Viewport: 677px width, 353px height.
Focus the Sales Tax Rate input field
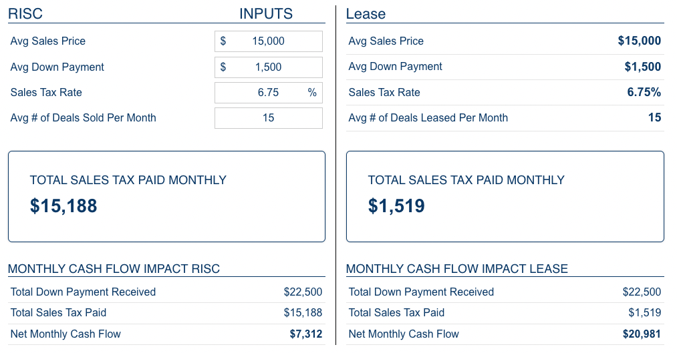[x=268, y=93]
